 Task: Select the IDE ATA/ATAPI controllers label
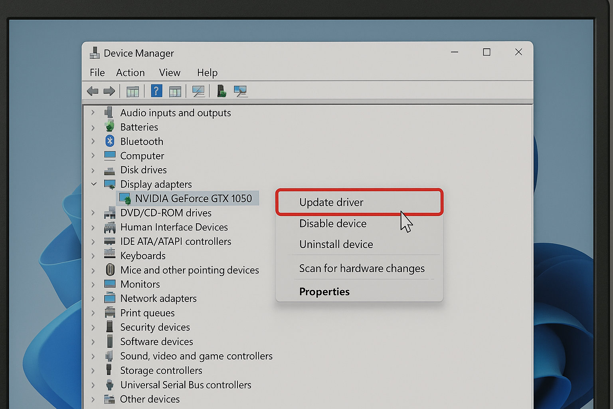point(176,241)
